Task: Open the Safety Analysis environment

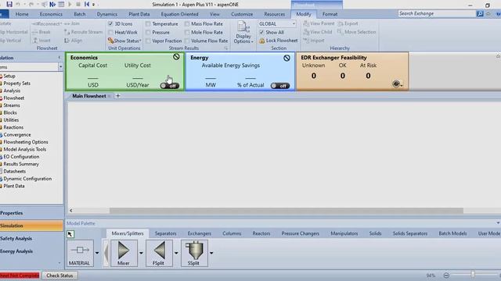Action: tap(31, 238)
